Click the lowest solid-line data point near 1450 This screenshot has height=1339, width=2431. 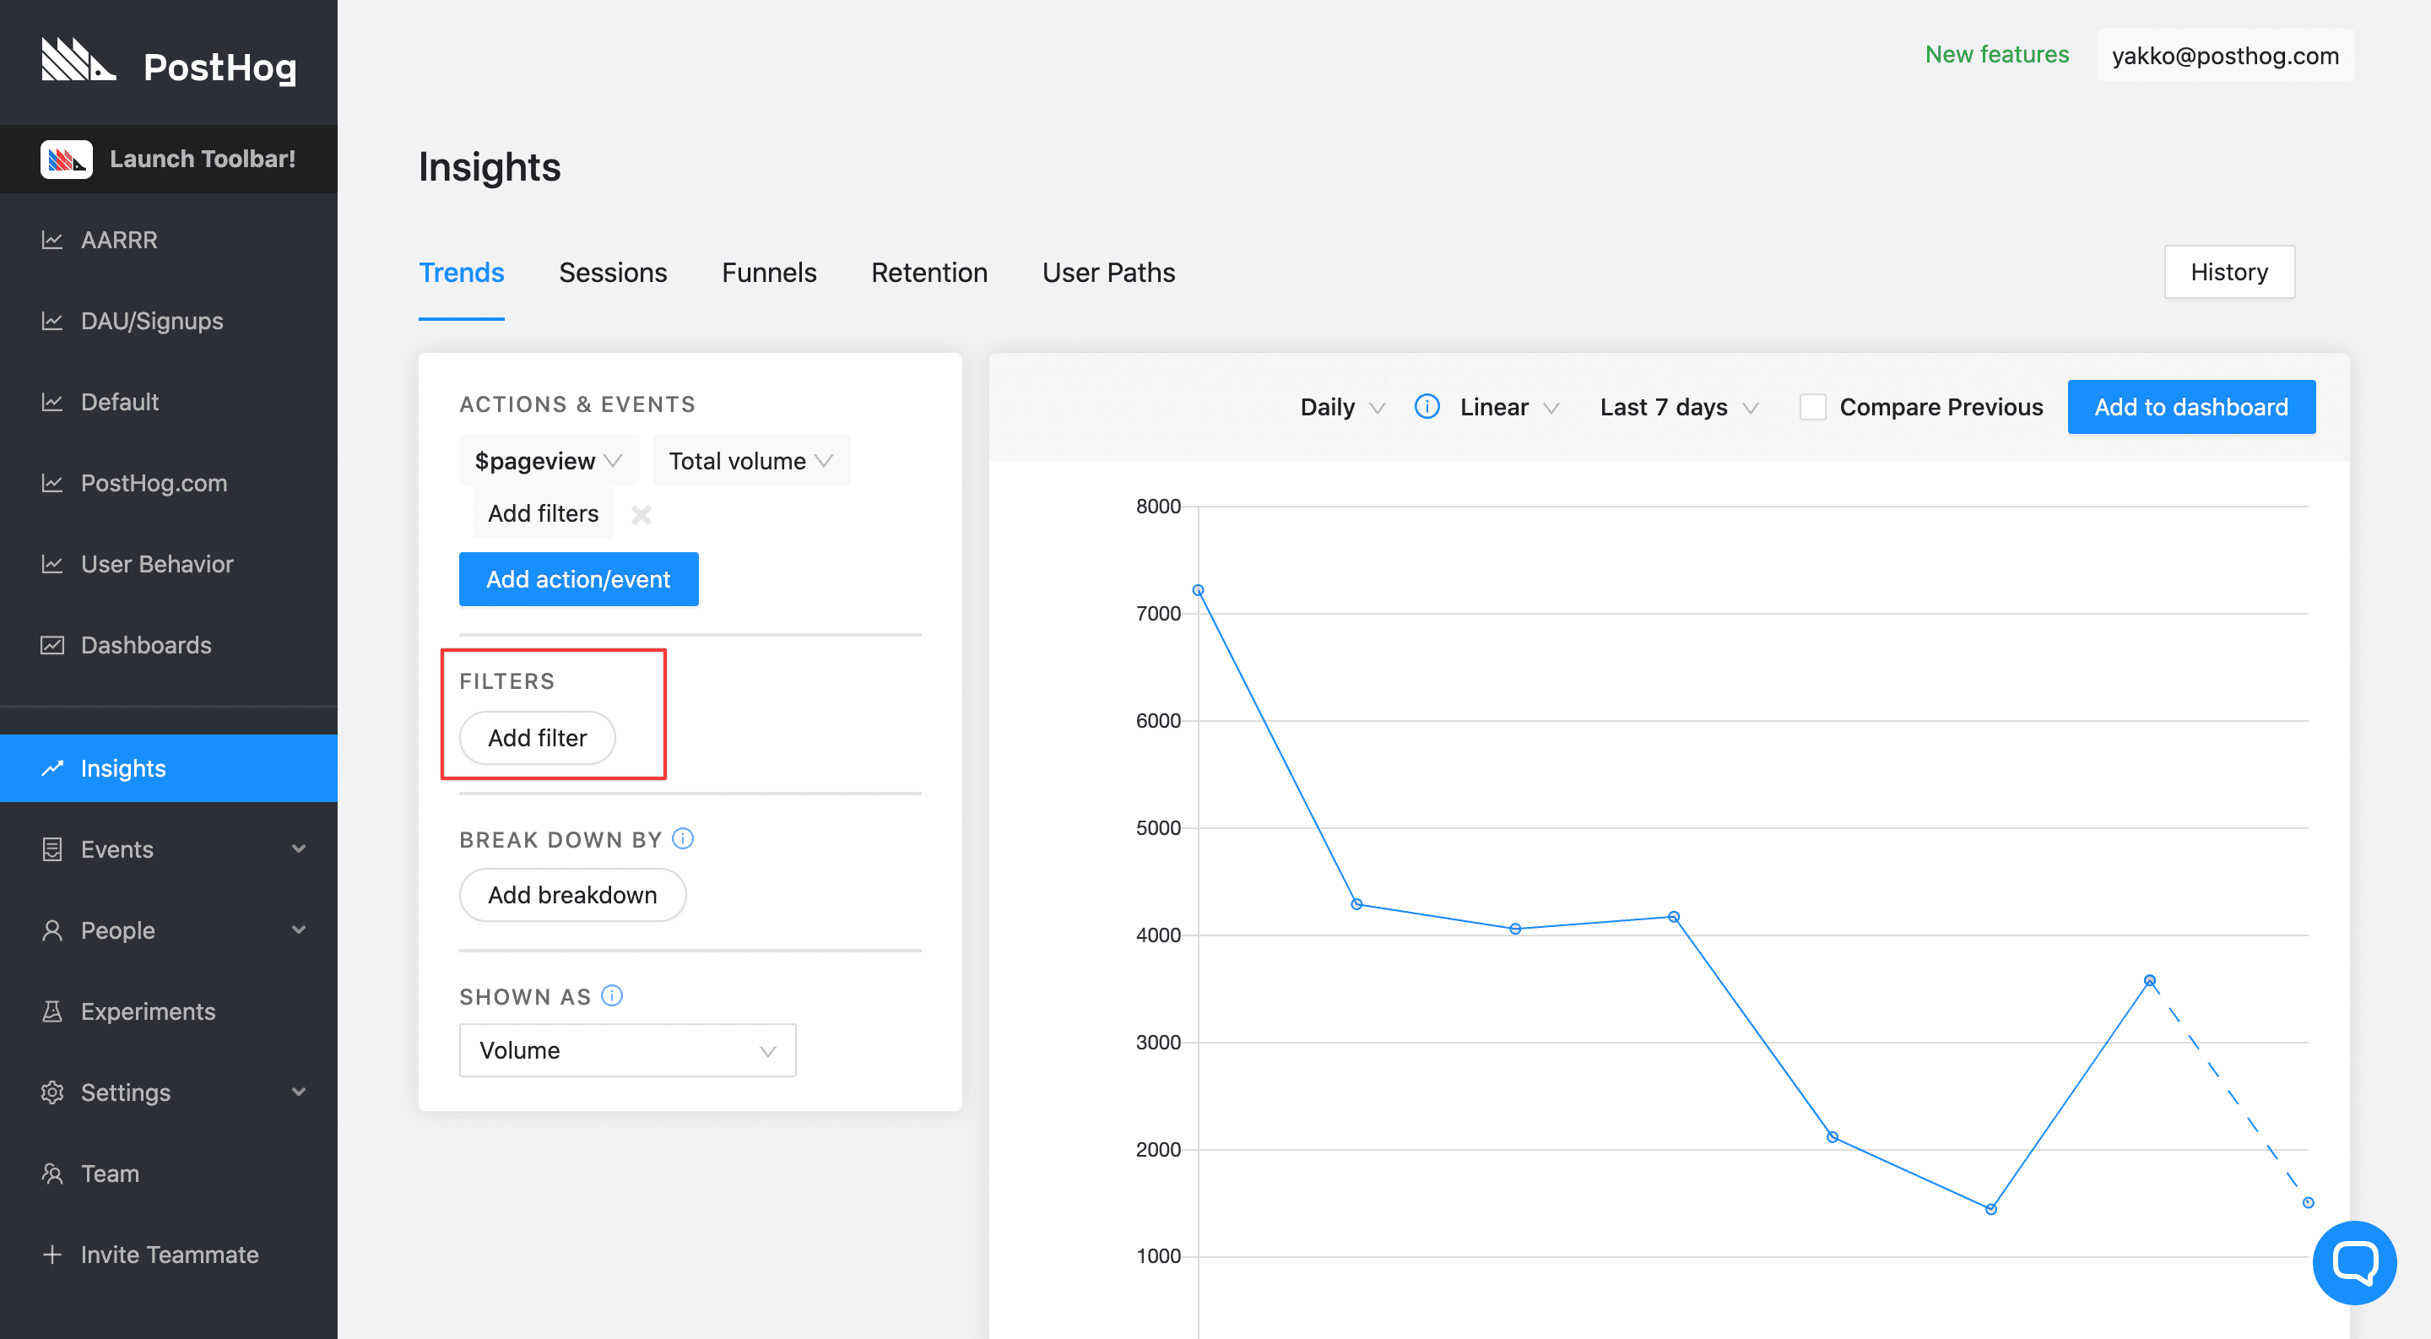coord(1990,1209)
